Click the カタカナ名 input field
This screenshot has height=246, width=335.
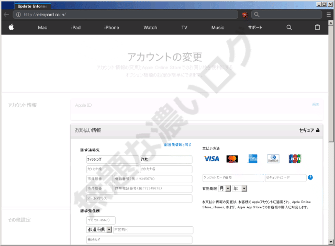pos(166,169)
